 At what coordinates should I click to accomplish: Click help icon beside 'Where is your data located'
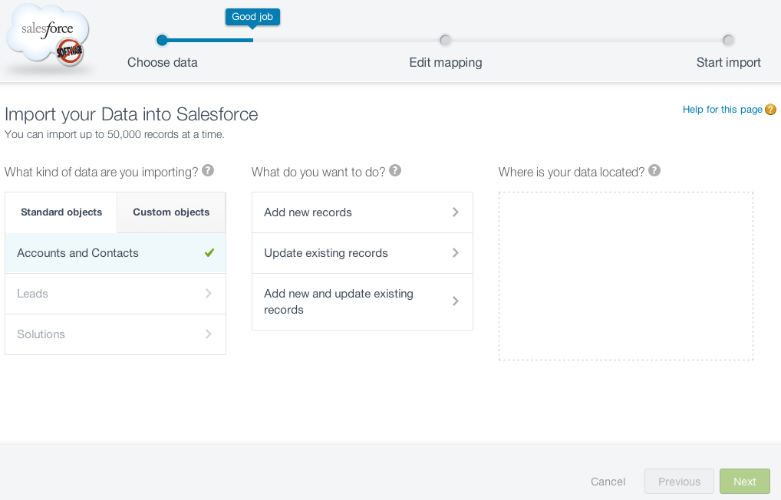(654, 170)
